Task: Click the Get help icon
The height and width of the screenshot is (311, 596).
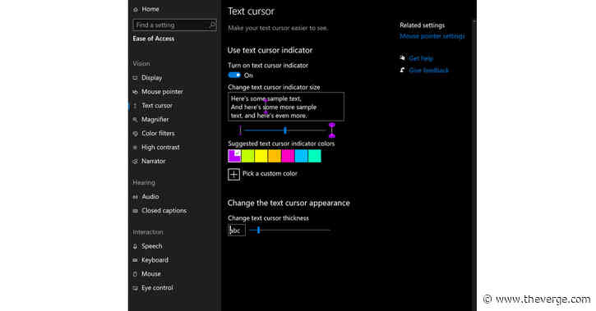Action: (x=402, y=58)
